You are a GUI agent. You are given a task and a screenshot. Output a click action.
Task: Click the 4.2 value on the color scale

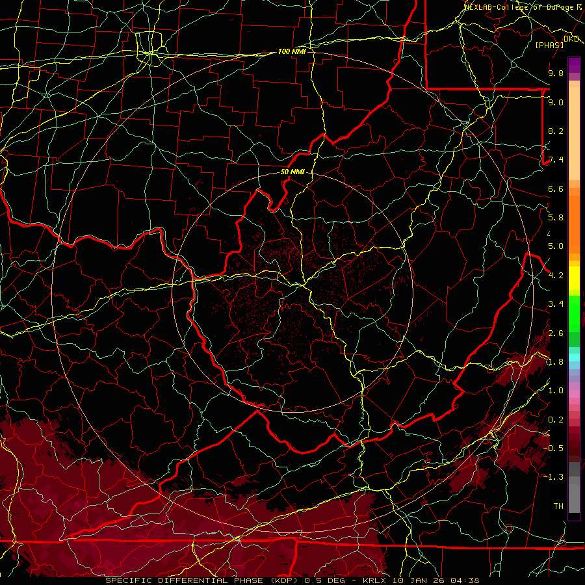(556, 276)
